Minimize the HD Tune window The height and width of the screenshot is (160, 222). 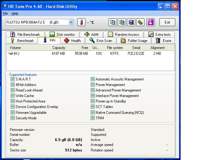click(x=161, y=6)
